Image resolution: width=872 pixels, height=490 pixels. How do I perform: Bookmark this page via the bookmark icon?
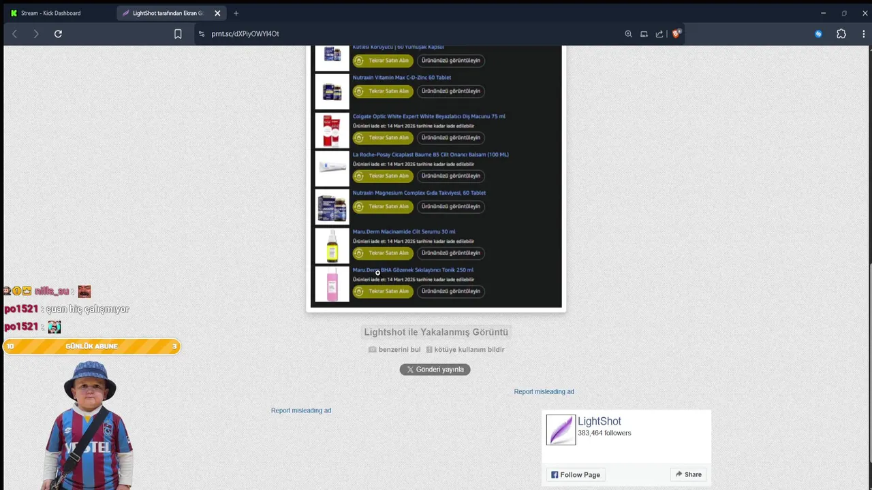[178, 33]
